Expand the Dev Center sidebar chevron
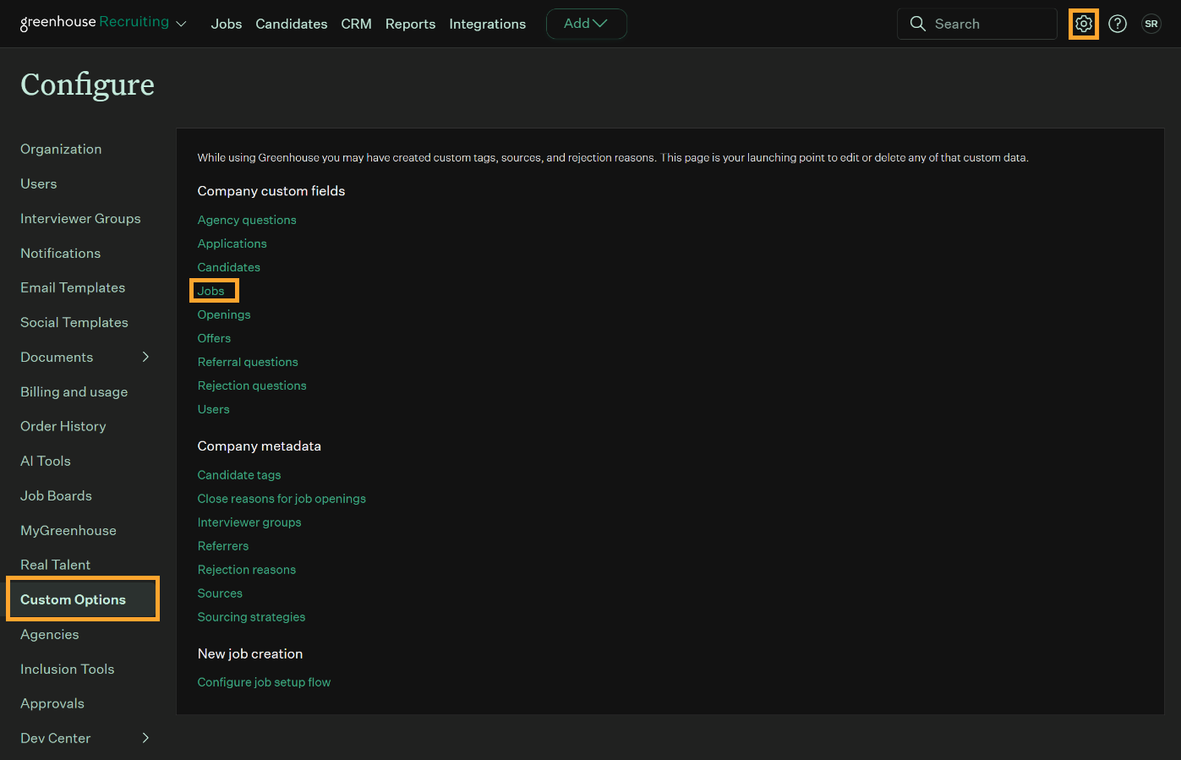The width and height of the screenshot is (1181, 760). pos(145,738)
